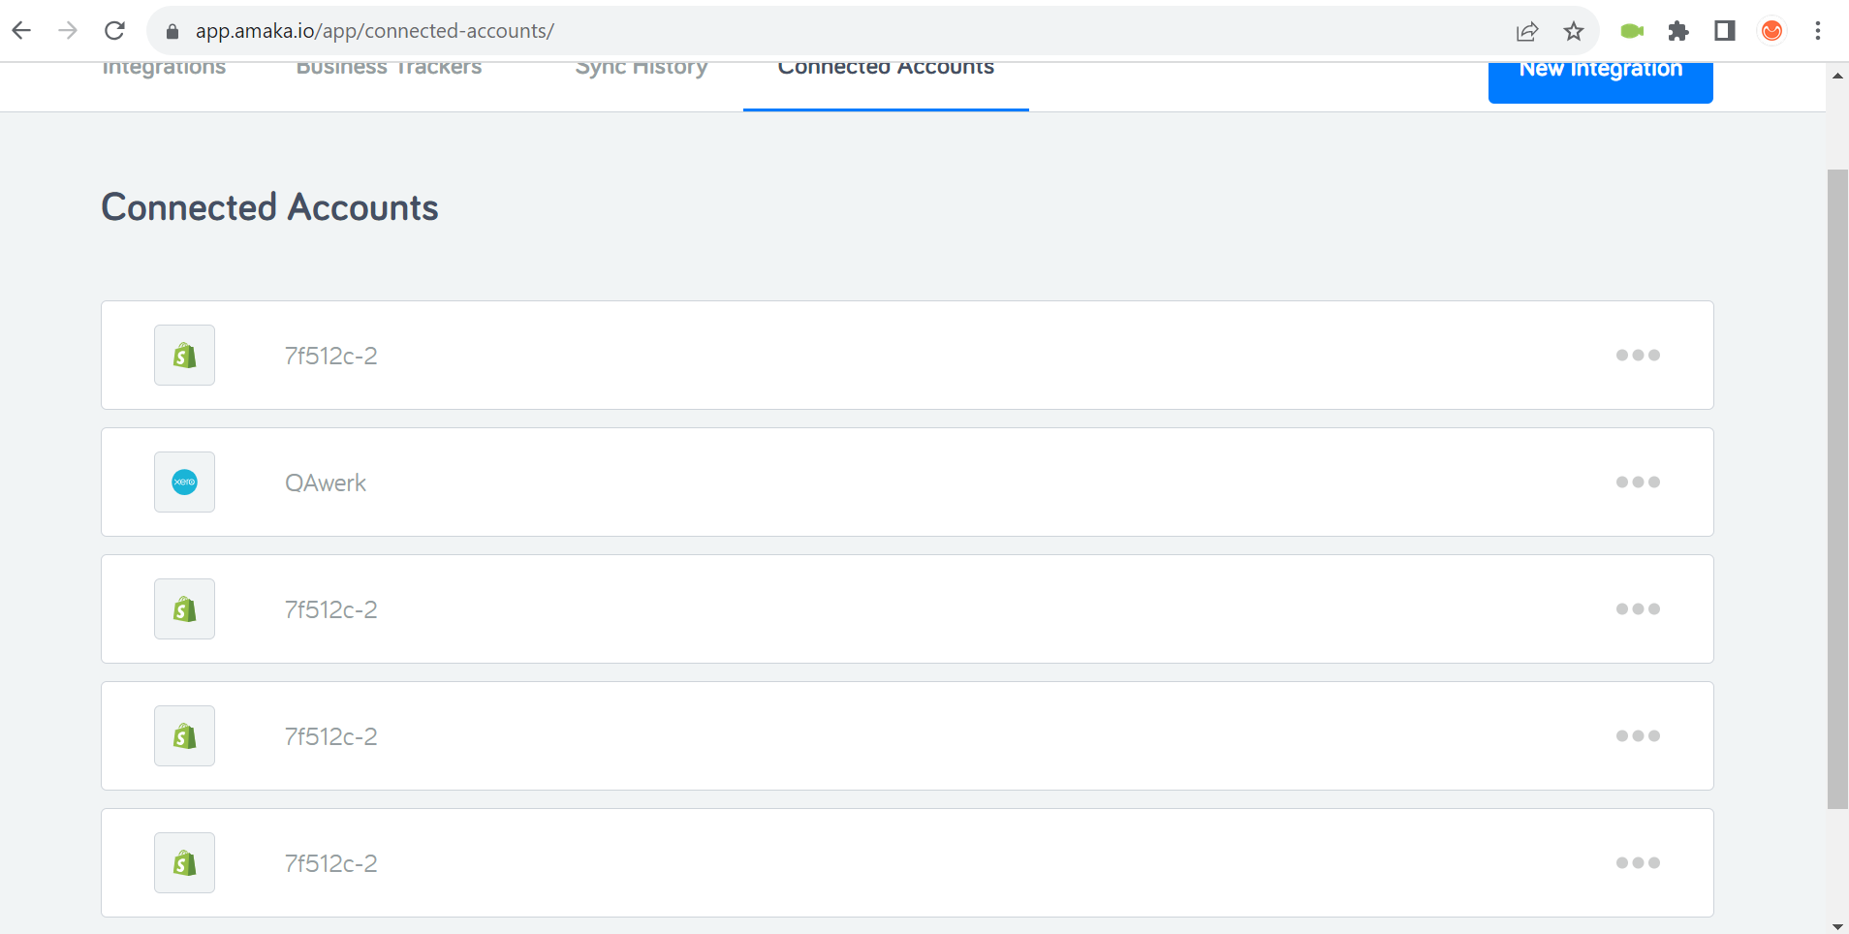
Task: Click the scrollbar up arrow
Action: click(x=1837, y=75)
